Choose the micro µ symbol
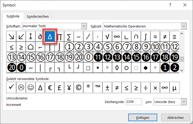Screen dimensions: 193x124 (x=174, y=88)
